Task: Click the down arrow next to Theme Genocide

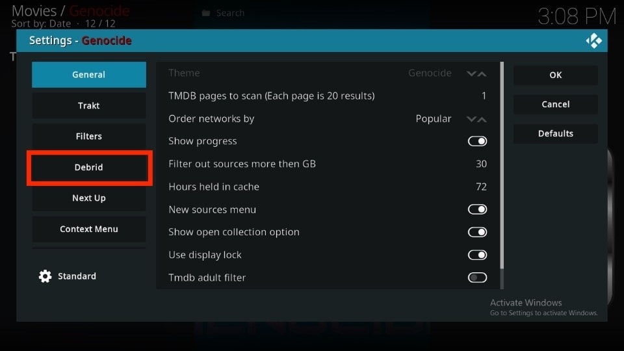Action: click(471, 73)
